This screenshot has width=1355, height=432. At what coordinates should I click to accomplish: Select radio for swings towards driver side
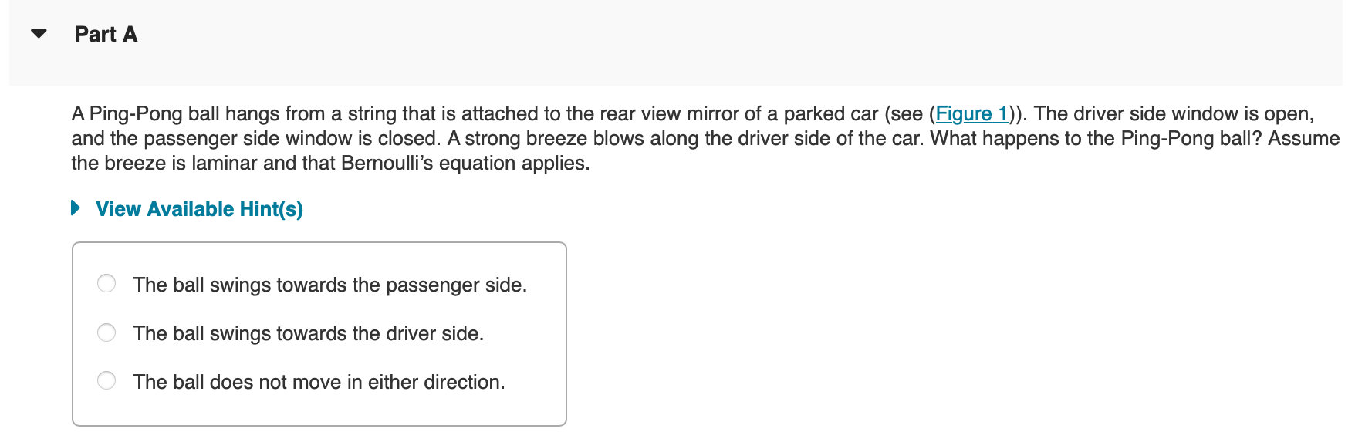click(106, 332)
